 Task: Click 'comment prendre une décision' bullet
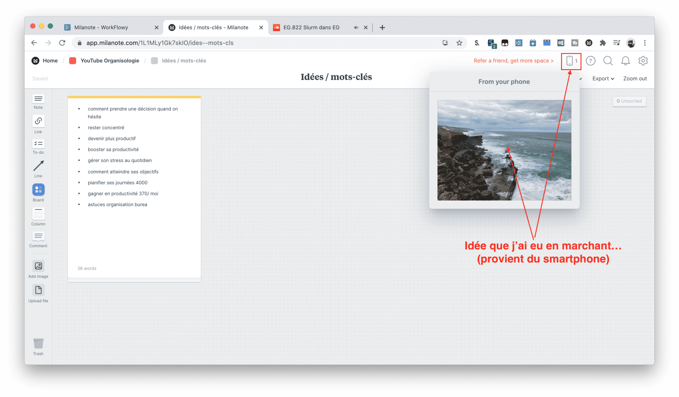[133, 113]
